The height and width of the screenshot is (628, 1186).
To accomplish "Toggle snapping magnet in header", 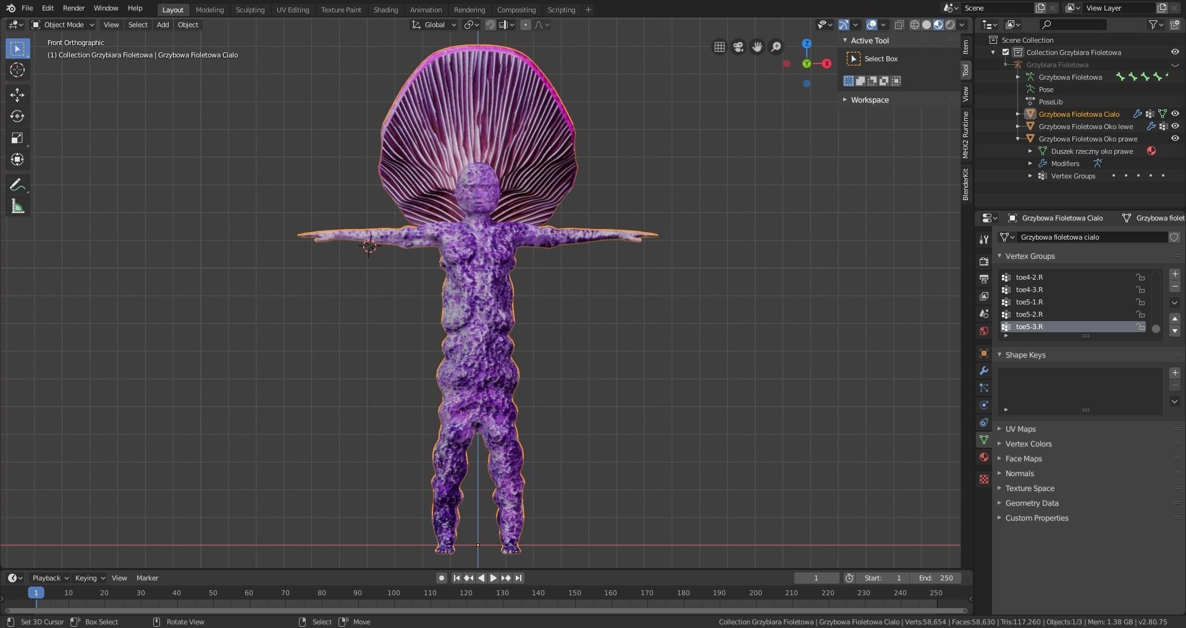I will 490,25.
